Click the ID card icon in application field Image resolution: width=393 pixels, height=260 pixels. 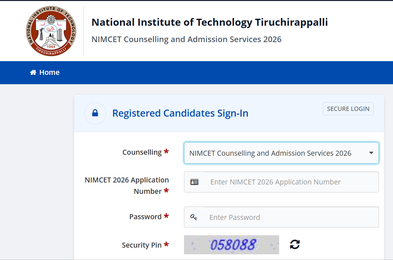pyautogui.click(x=194, y=182)
